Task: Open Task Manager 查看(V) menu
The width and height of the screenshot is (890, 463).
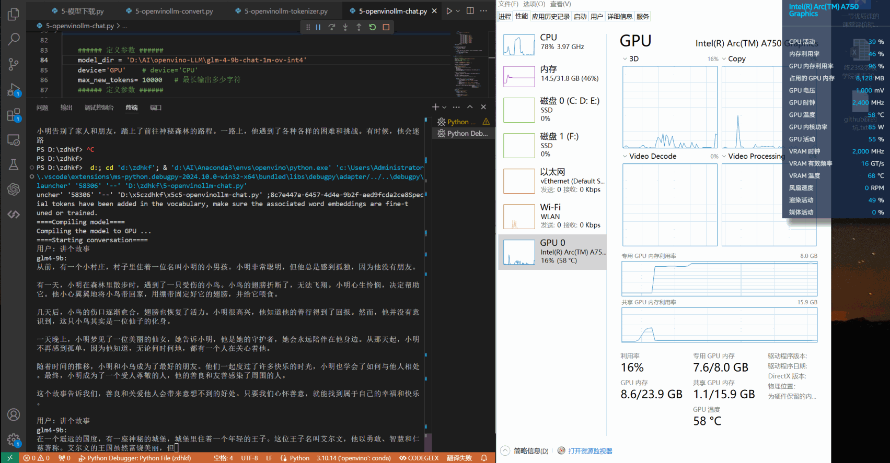Action: coord(561,4)
